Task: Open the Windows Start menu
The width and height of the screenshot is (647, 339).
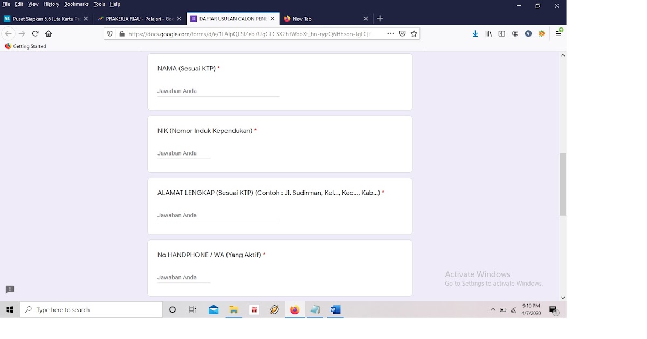Action: click(x=10, y=310)
